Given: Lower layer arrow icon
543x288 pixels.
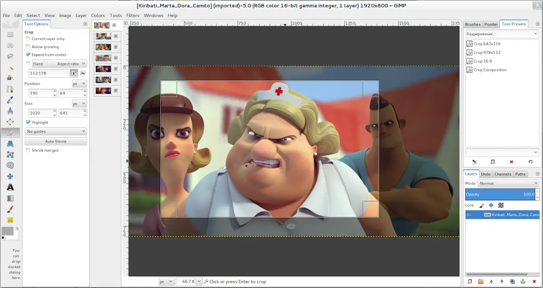Looking at the screenshot, I should click(502, 281).
